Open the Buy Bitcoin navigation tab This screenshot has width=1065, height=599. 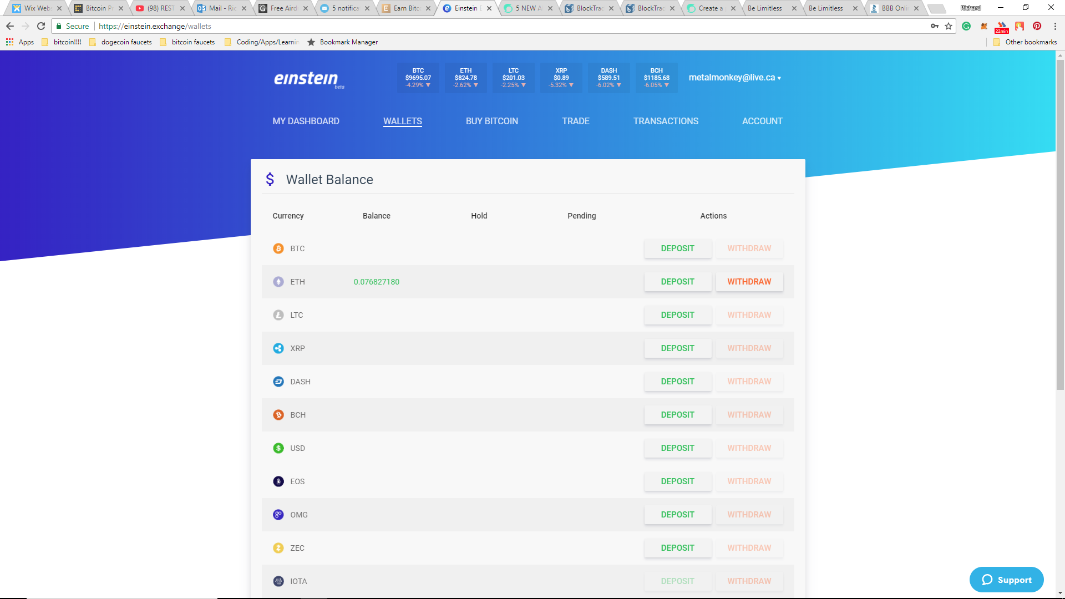492,121
